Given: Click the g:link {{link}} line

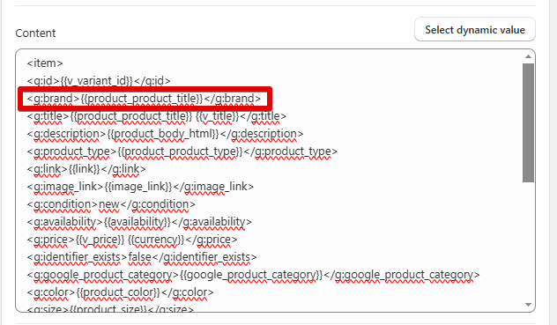Looking at the screenshot, I should 86,169.
